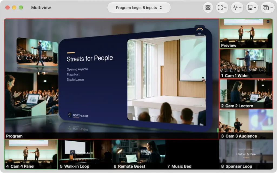The width and height of the screenshot is (277, 173).
Task: Open the add window dropdown button
Action: coord(268,8)
